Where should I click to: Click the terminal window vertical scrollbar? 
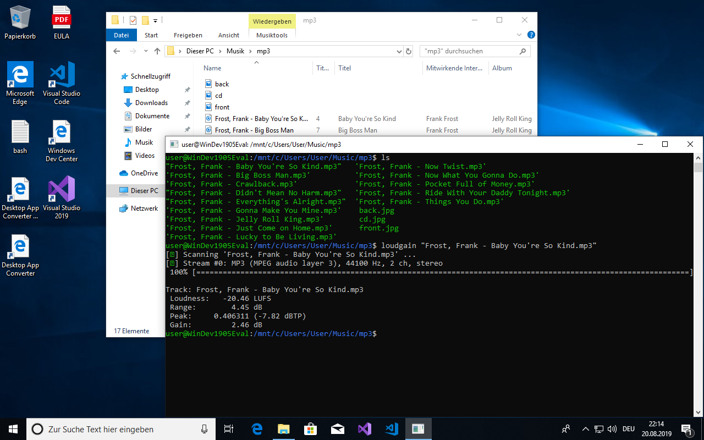click(698, 285)
